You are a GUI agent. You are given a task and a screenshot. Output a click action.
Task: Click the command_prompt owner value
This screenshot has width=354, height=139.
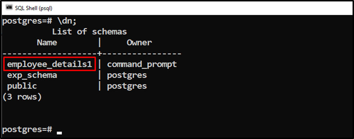click(x=142, y=64)
